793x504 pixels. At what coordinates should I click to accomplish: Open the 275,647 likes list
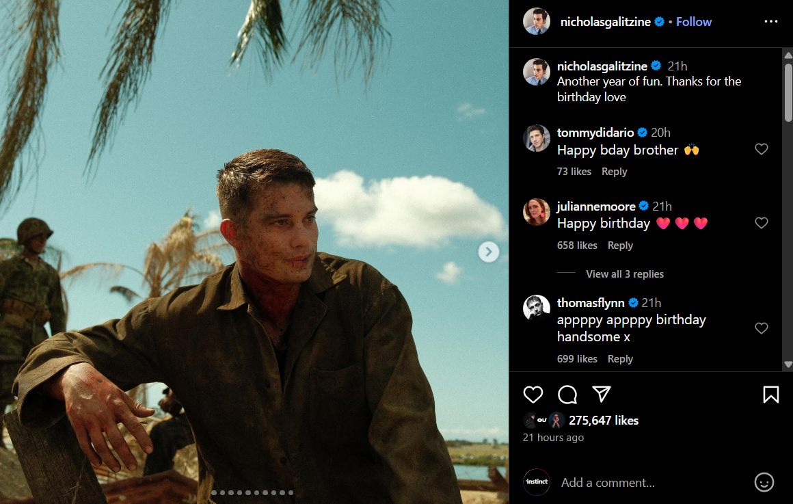(603, 421)
